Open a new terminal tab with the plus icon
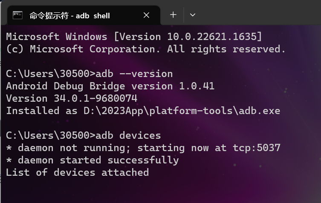This screenshot has width=321, height=203. tap(173, 15)
